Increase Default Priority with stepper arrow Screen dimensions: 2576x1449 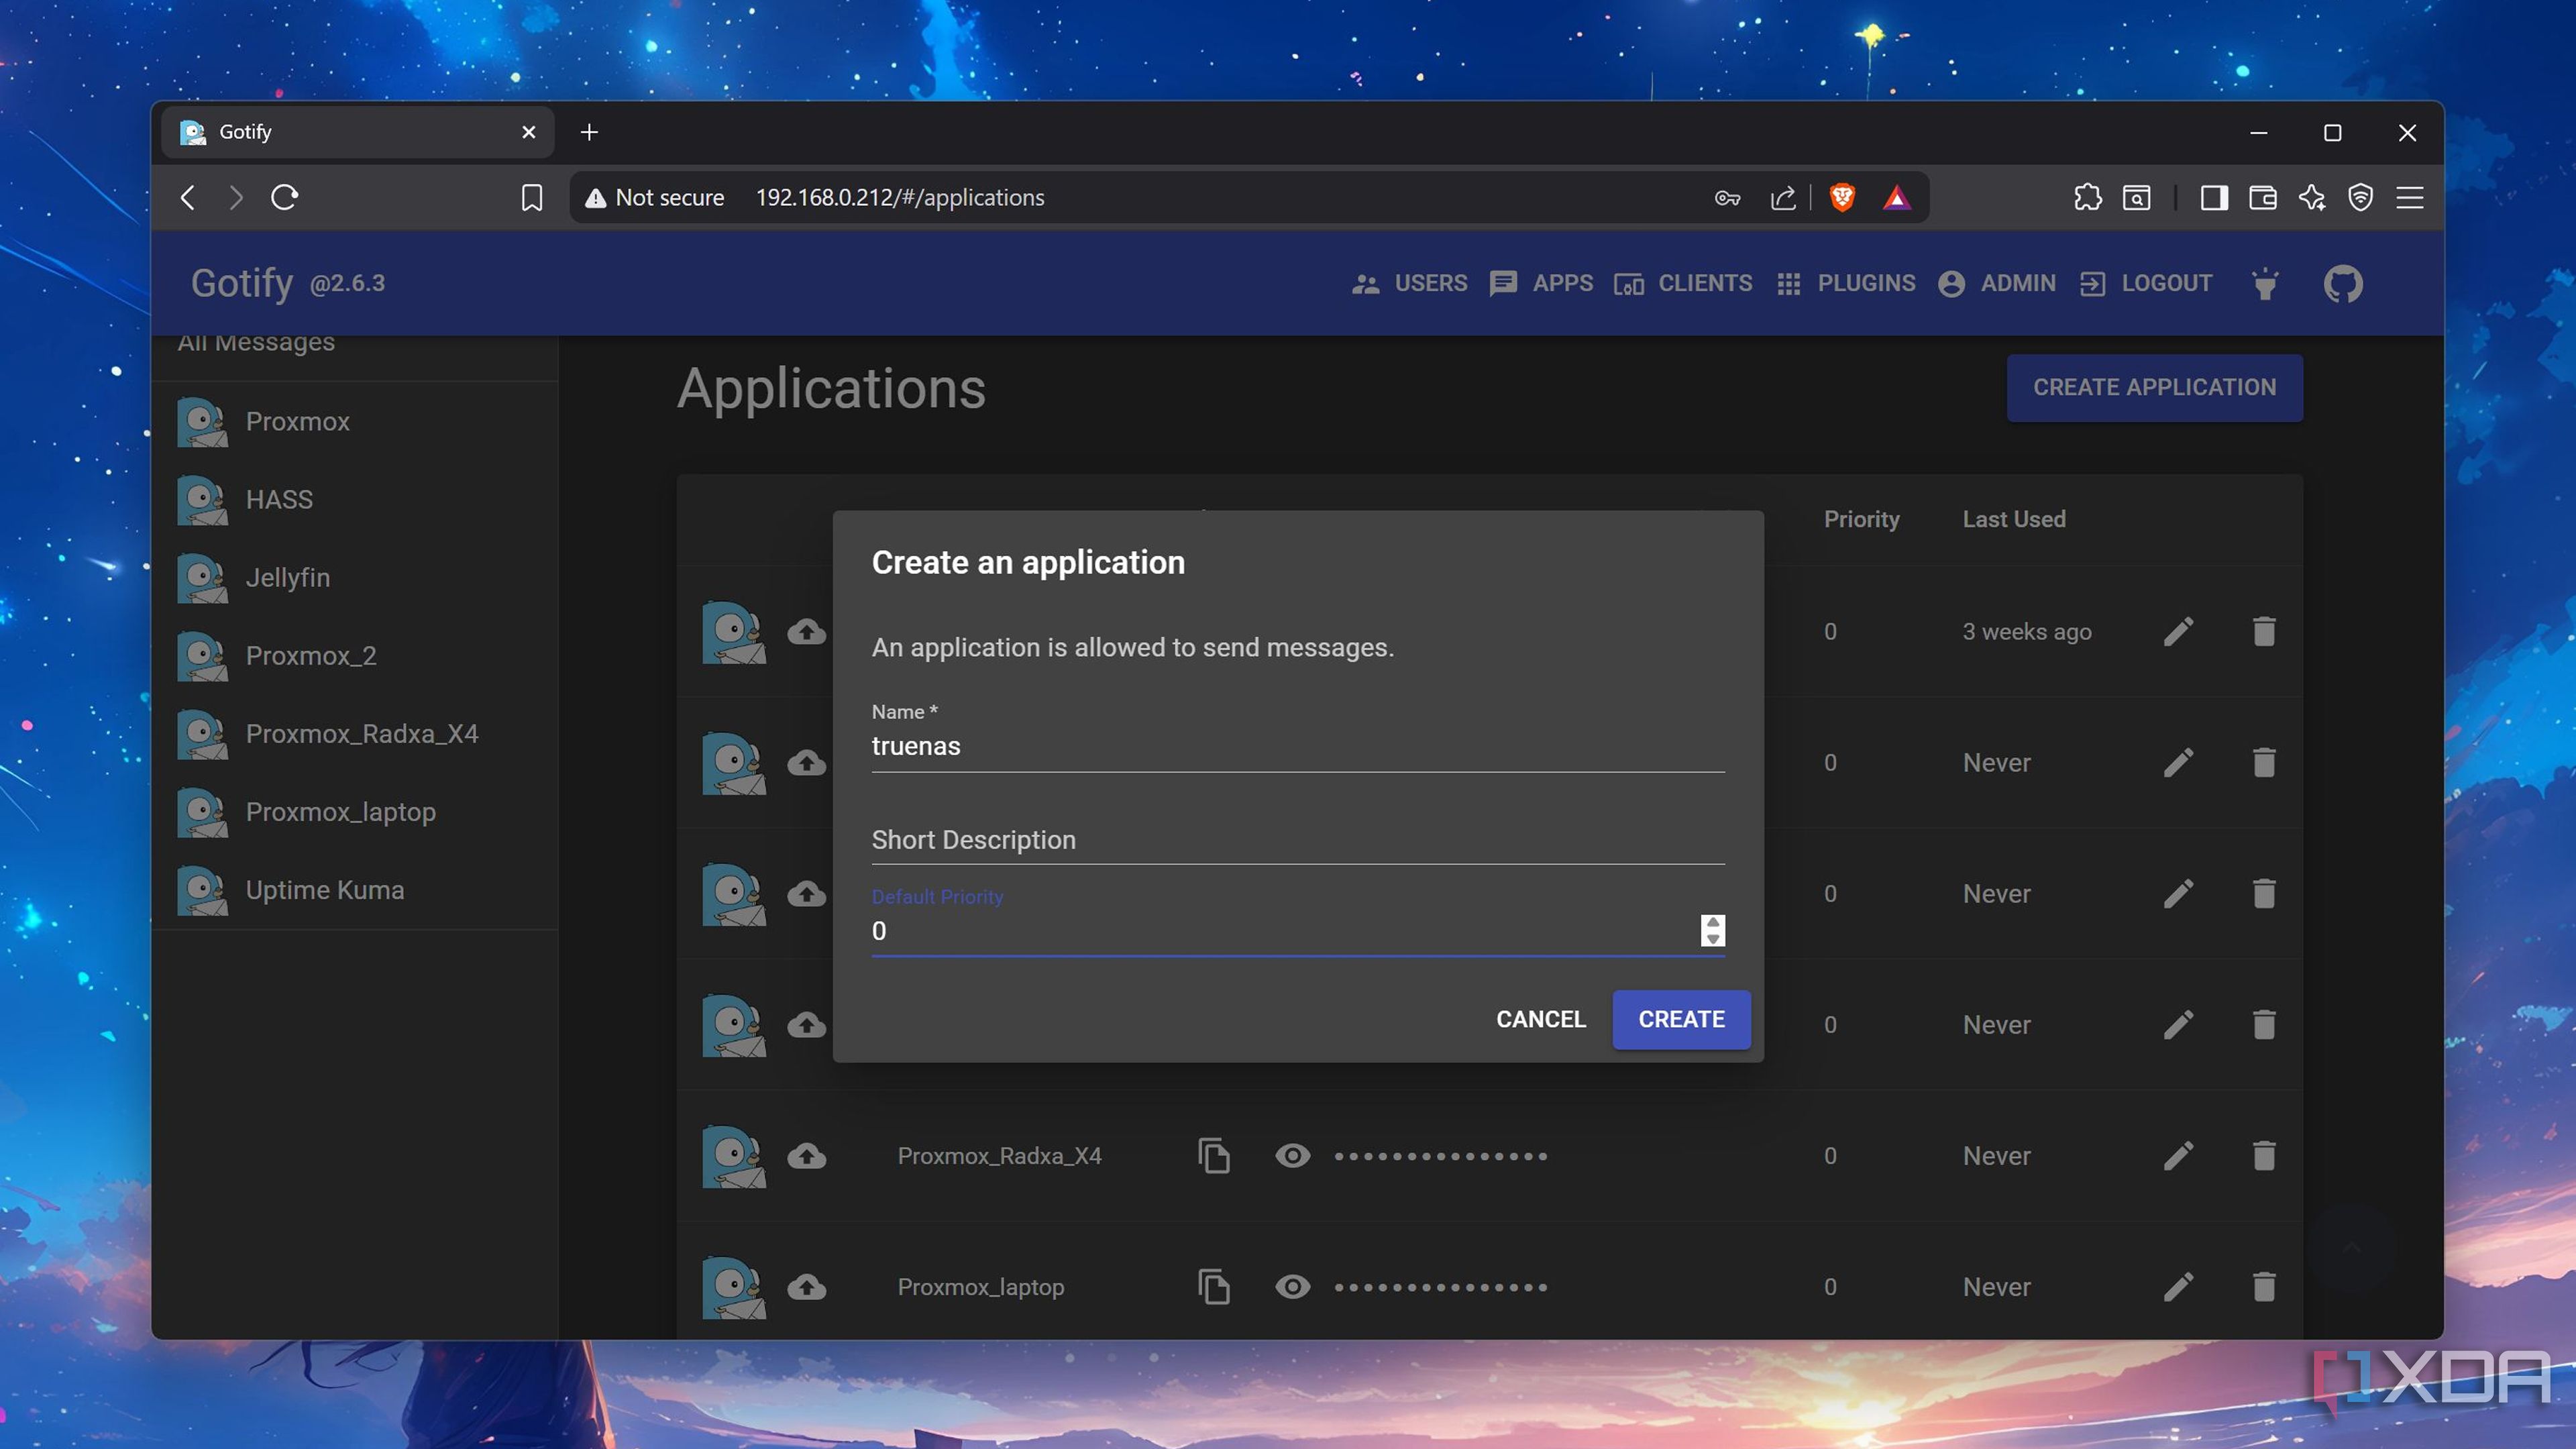click(1712, 923)
